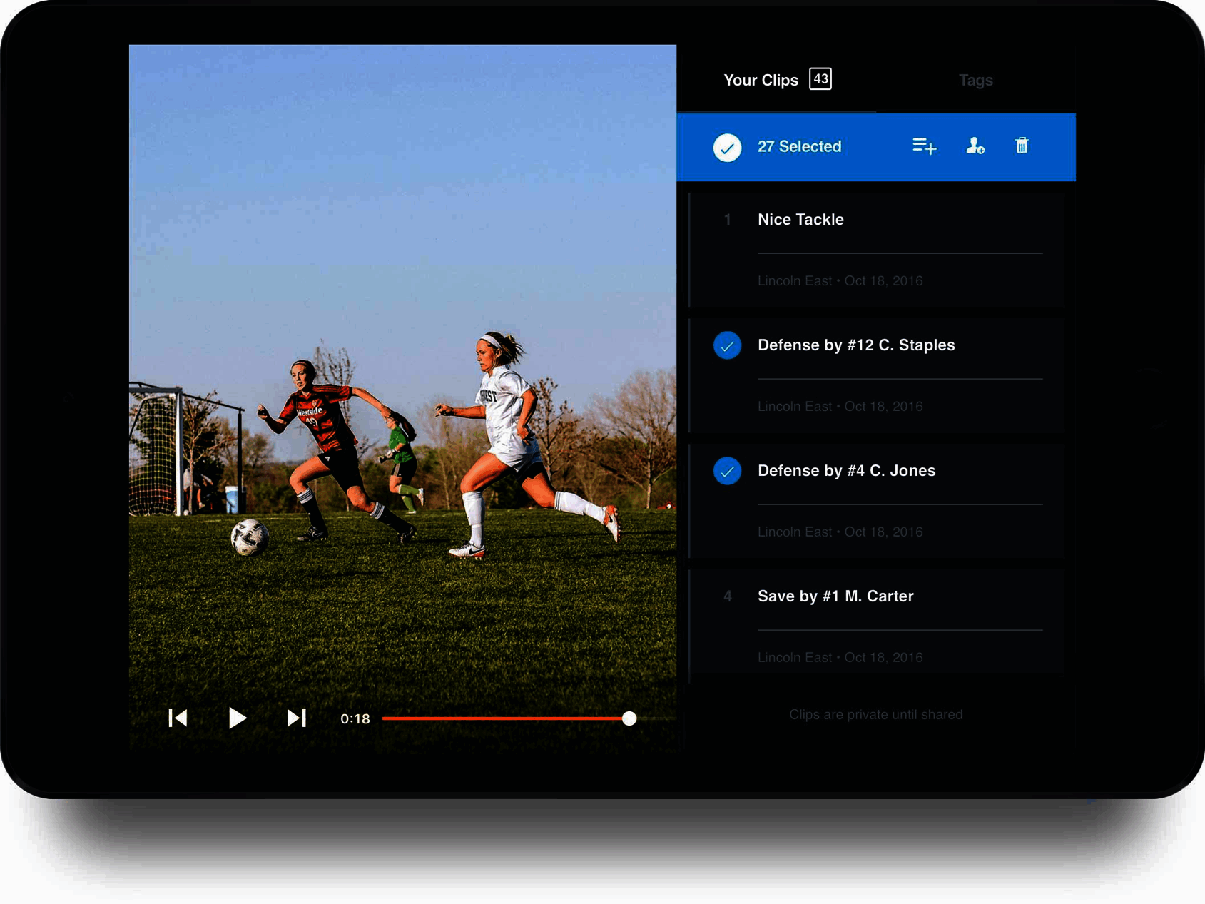
Task: Open the Defense by #12 C. Staples clip
Action: click(x=856, y=345)
